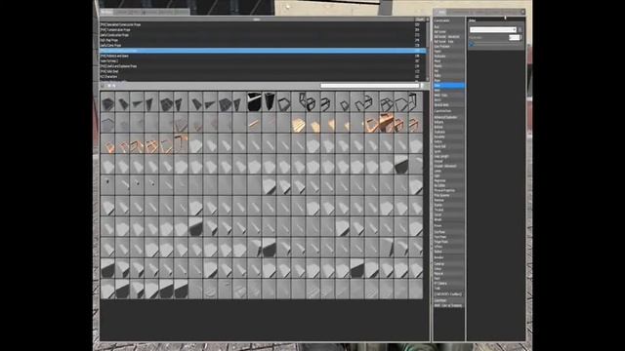Select the Advanced Duplicator tool
625x351 pixels.
(x=449, y=117)
